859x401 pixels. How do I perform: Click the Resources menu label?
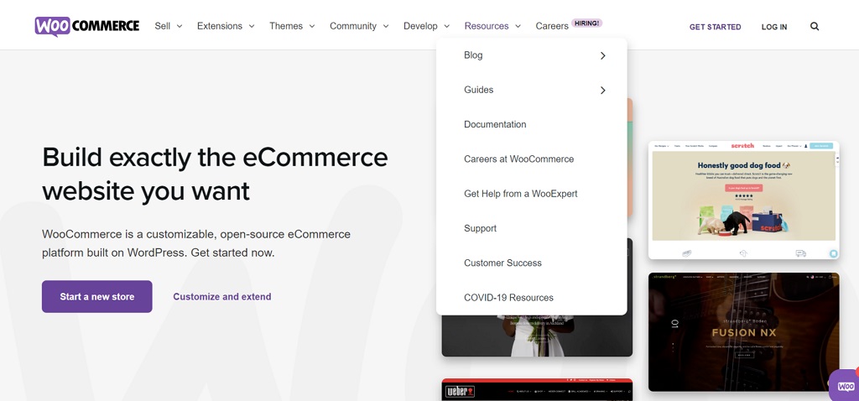[487, 26]
